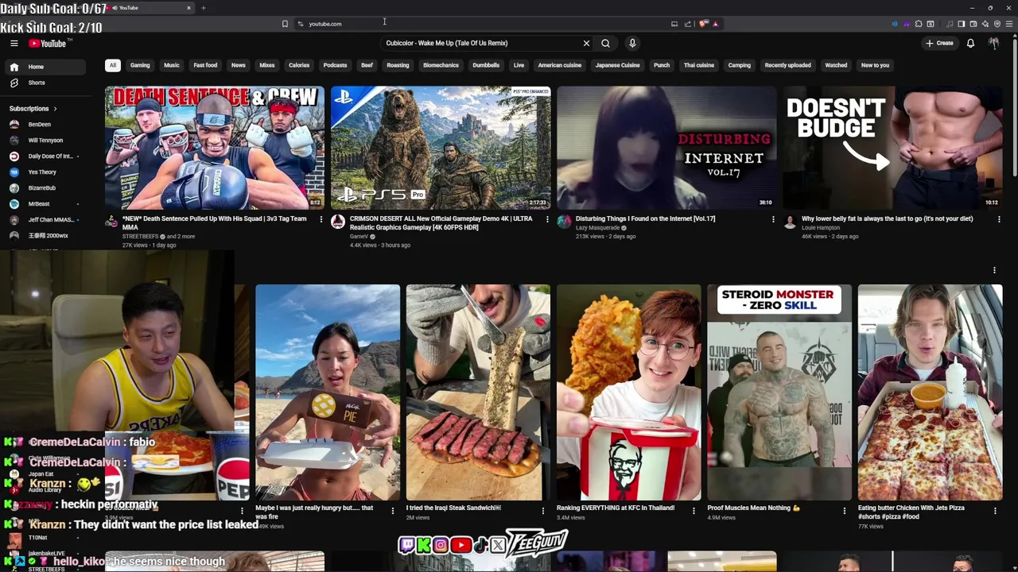
Task: Open the Brave wallet icon
Action: (x=973, y=24)
